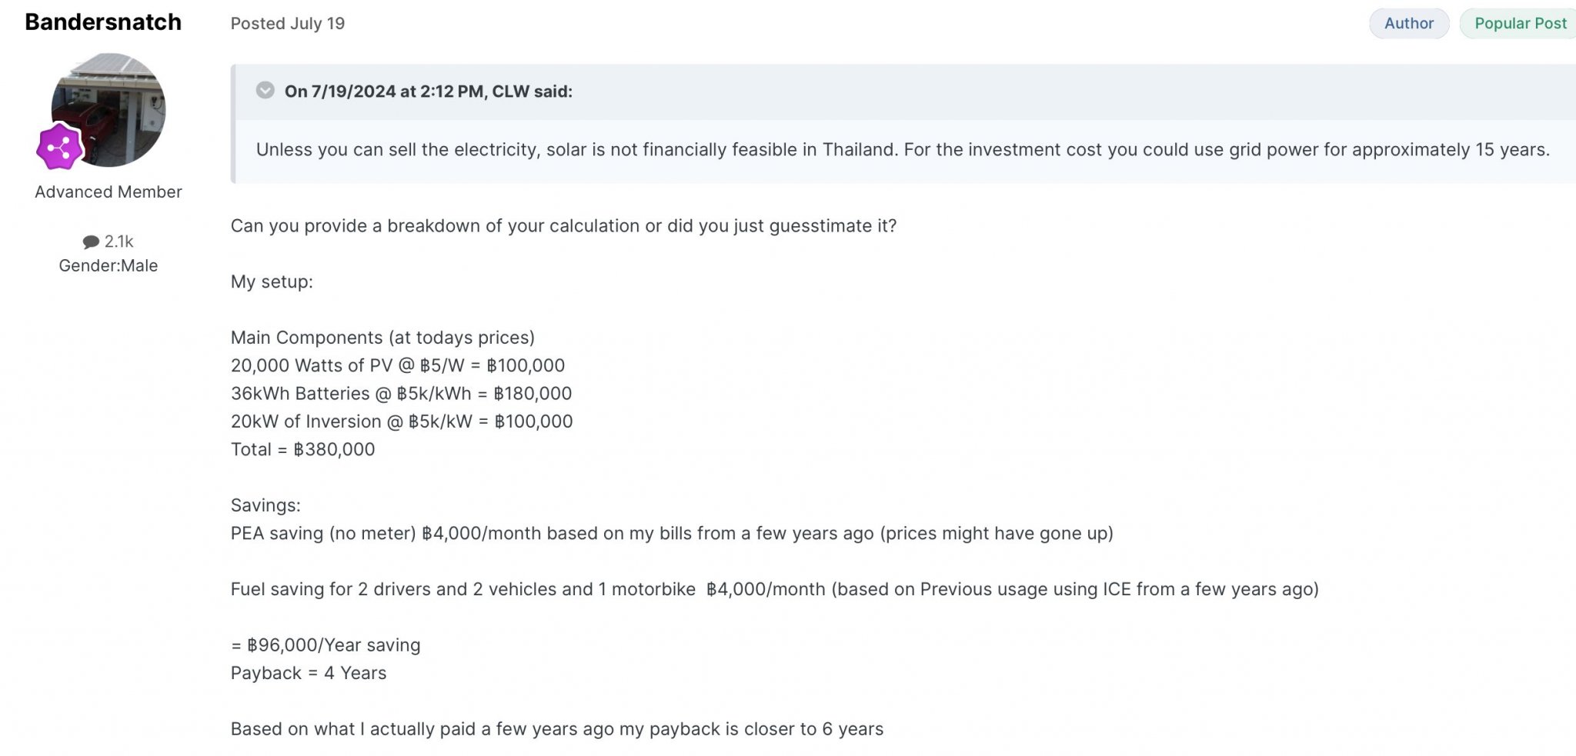Click quoted text about solar feasibility
1576x756 pixels.
902,150
